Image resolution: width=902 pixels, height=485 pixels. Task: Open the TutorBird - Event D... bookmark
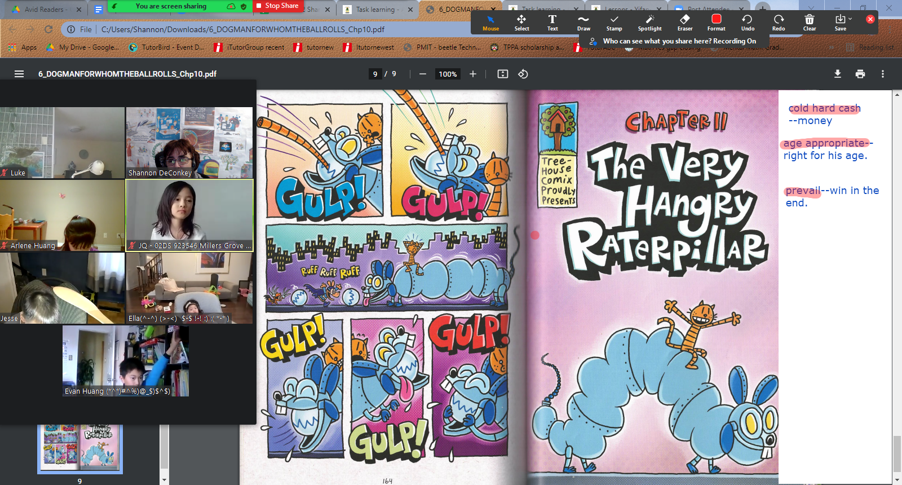(167, 47)
